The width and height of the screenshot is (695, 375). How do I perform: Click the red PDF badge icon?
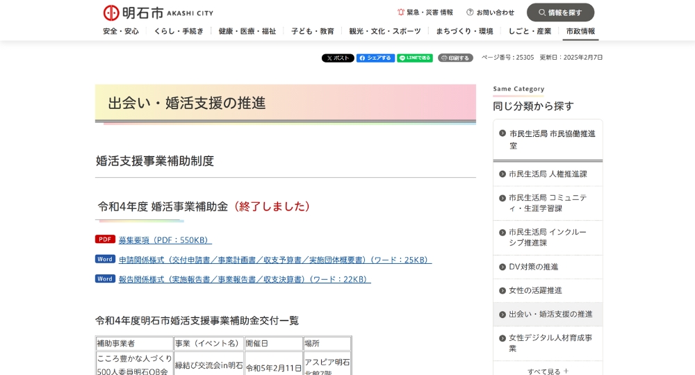click(x=105, y=239)
